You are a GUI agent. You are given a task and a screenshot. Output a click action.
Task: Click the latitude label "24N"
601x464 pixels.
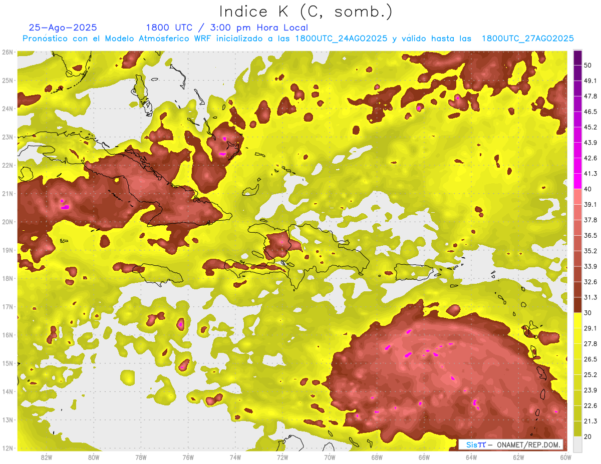pyautogui.click(x=8, y=109)
